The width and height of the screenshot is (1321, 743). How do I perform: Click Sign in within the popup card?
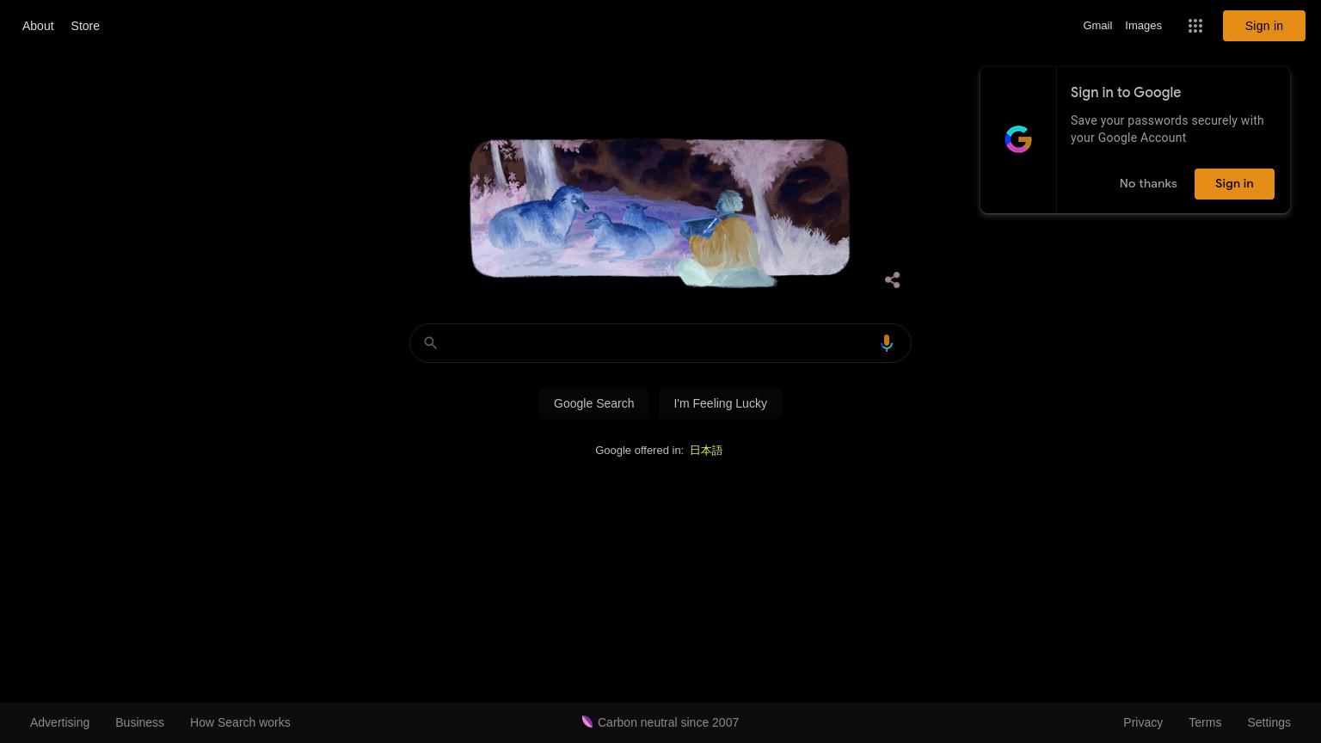(1234, 184)
